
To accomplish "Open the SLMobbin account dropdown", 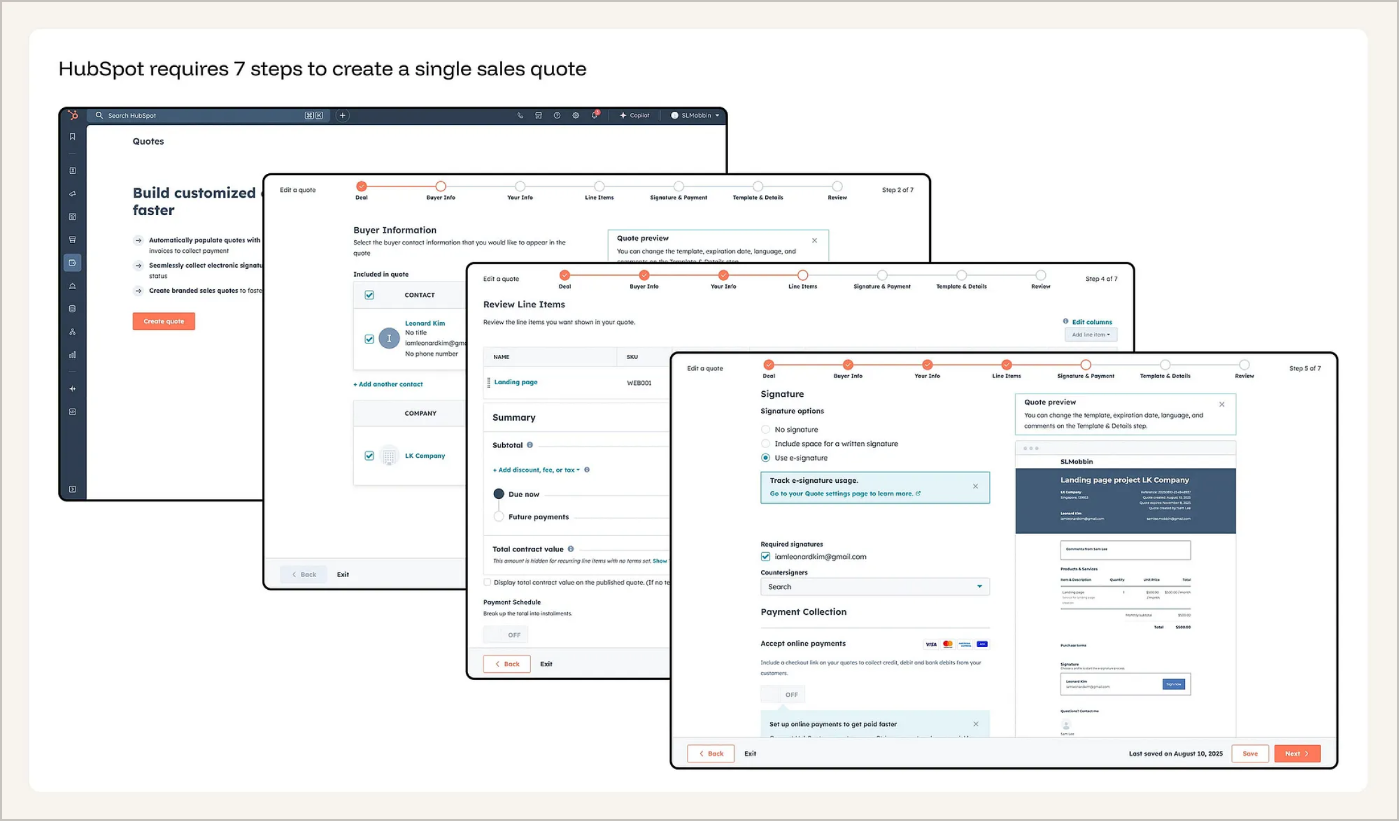I will coord(695,115).
